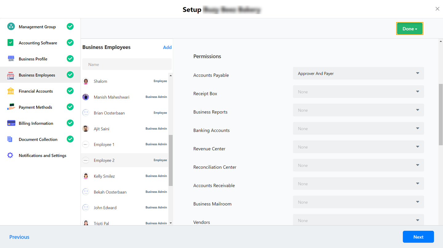
Task: Click the Financial Accounts bank icon
Action: (11, 91)
